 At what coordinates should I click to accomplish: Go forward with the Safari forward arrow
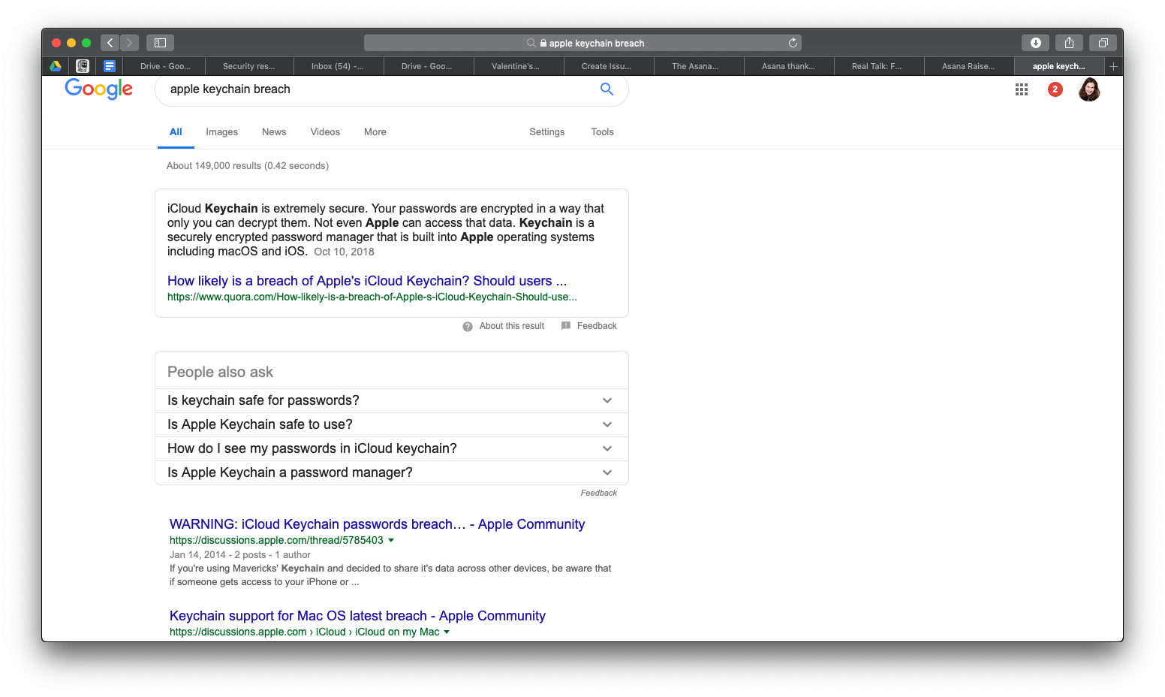pos(129,43)
